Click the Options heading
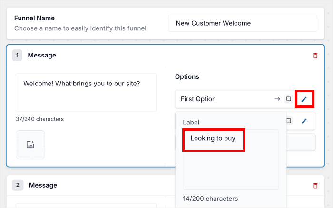 point(187,76)
